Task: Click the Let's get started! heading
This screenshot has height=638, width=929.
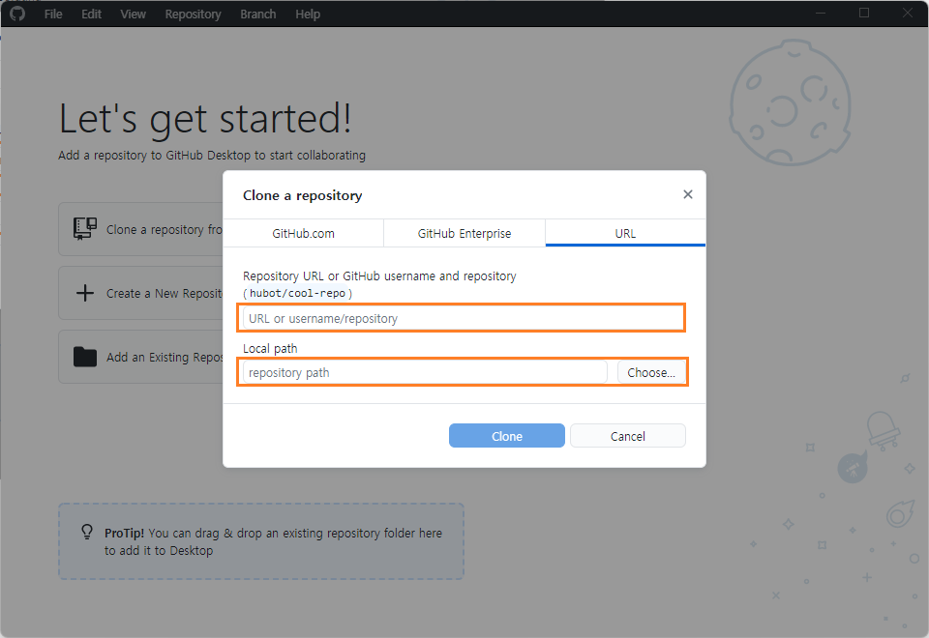Action: pyautogui.click(x=205, y=118)
